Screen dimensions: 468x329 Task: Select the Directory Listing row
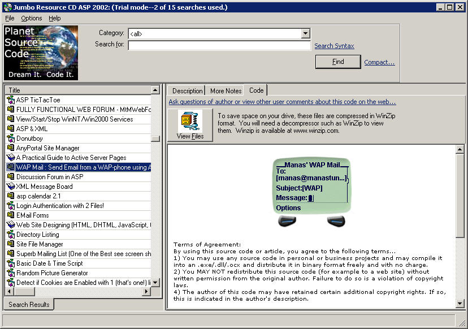[x=79, y=235]
